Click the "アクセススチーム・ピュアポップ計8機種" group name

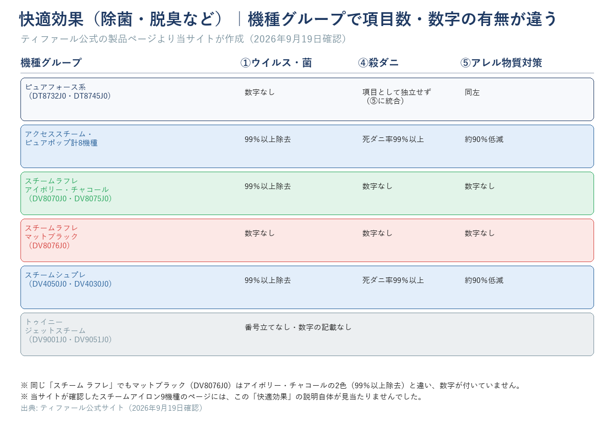(x=61, y=138)
